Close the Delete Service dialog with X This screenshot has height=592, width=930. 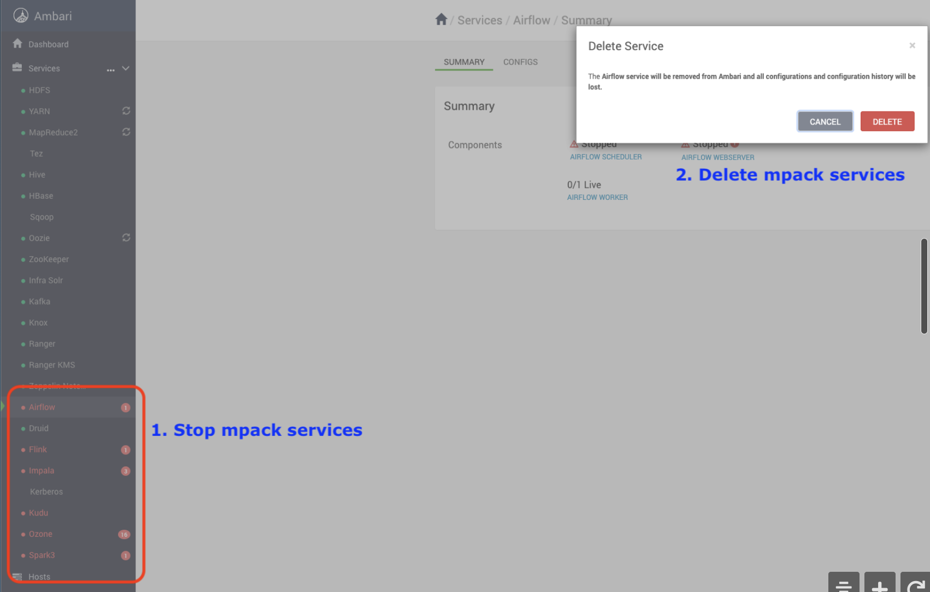912,45
